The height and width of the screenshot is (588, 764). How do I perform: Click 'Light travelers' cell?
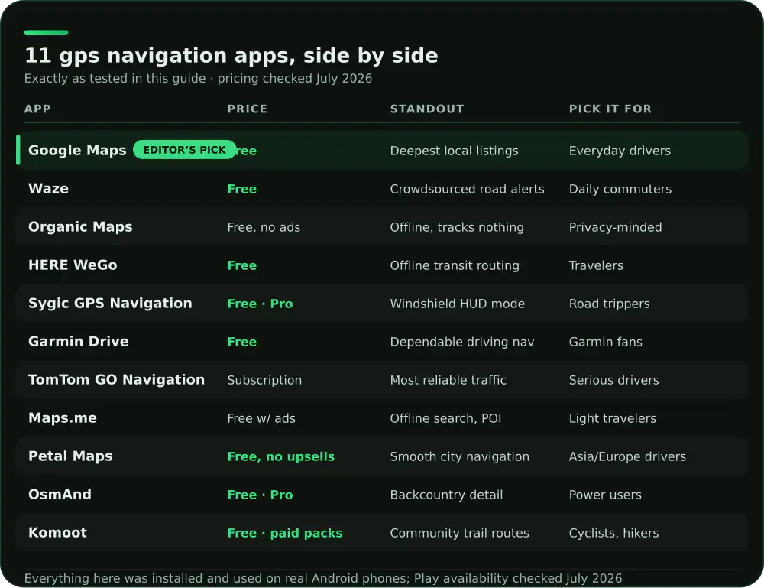pos(613,418)
